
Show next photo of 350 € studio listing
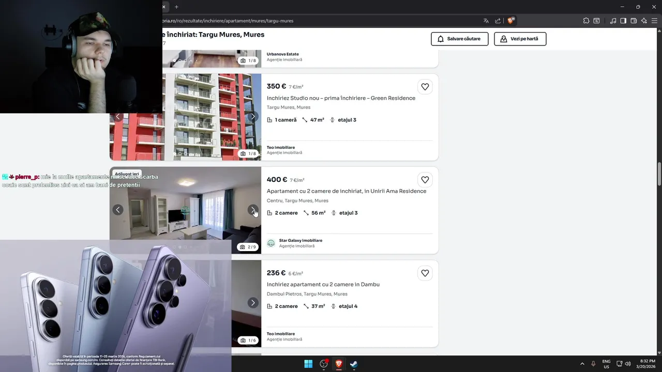(x=253, y=117)
